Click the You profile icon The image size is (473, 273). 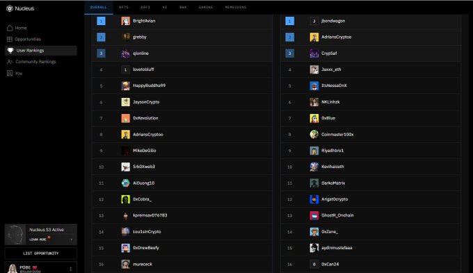click(10, 73)
